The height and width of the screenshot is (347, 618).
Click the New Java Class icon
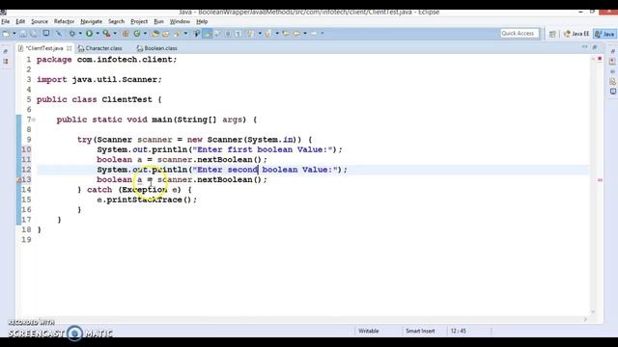pyautogui.click(x=137, y=34)
